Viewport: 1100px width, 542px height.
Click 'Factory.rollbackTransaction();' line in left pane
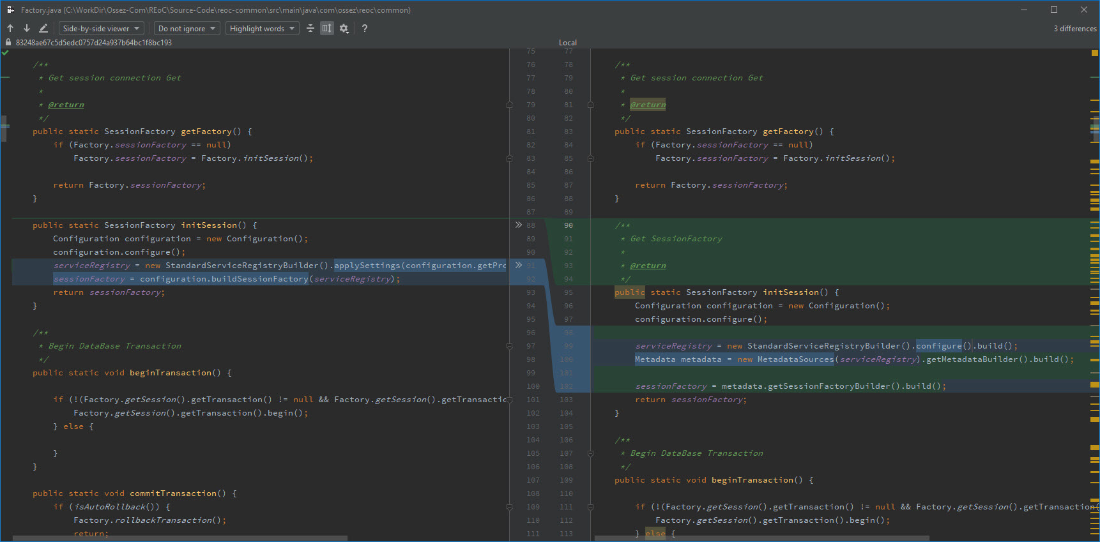coord(150,520)
